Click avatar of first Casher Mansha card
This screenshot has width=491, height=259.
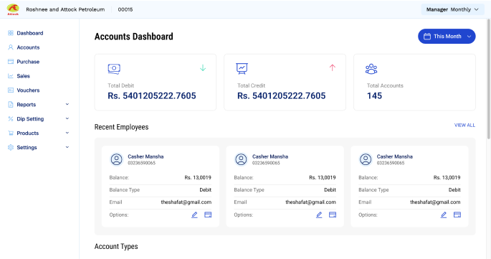[x=117, y=159]
